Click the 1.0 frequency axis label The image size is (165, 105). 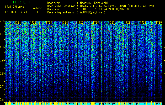(x=2, y=47)
